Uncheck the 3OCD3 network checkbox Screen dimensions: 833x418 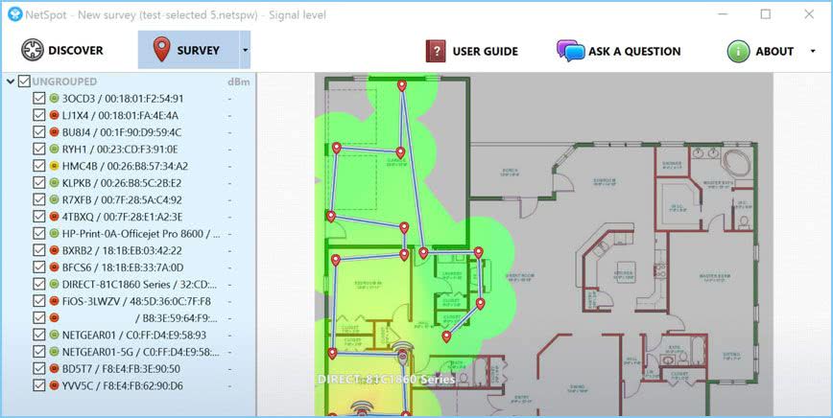coord(39,99)
